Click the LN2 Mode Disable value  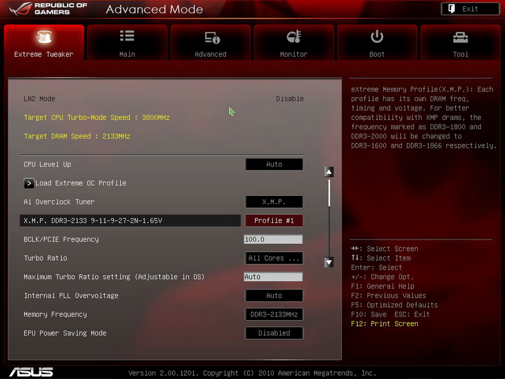pyautogui.click(x=290, y=99)
